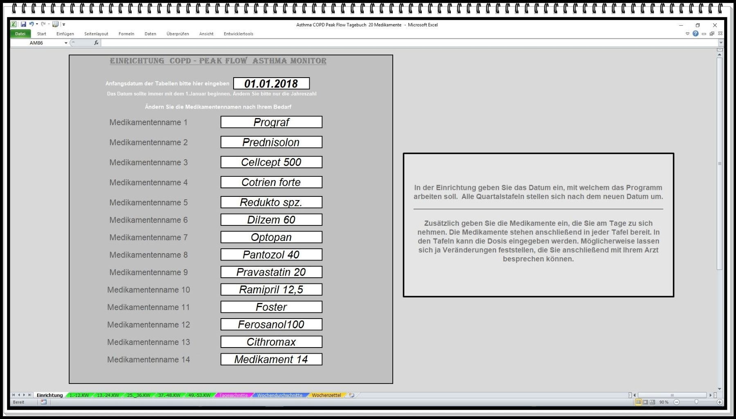Click the Save icon in quick access toolbar
This screenshot has height=419, width=736.
coord(23,25)
